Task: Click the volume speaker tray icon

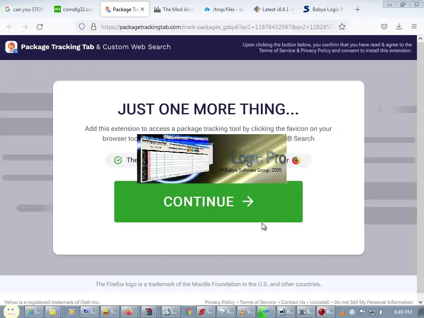Action: 382,312
